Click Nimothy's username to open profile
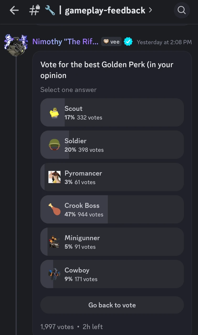This screenshot has height=335, width=198. click(65, 42)
